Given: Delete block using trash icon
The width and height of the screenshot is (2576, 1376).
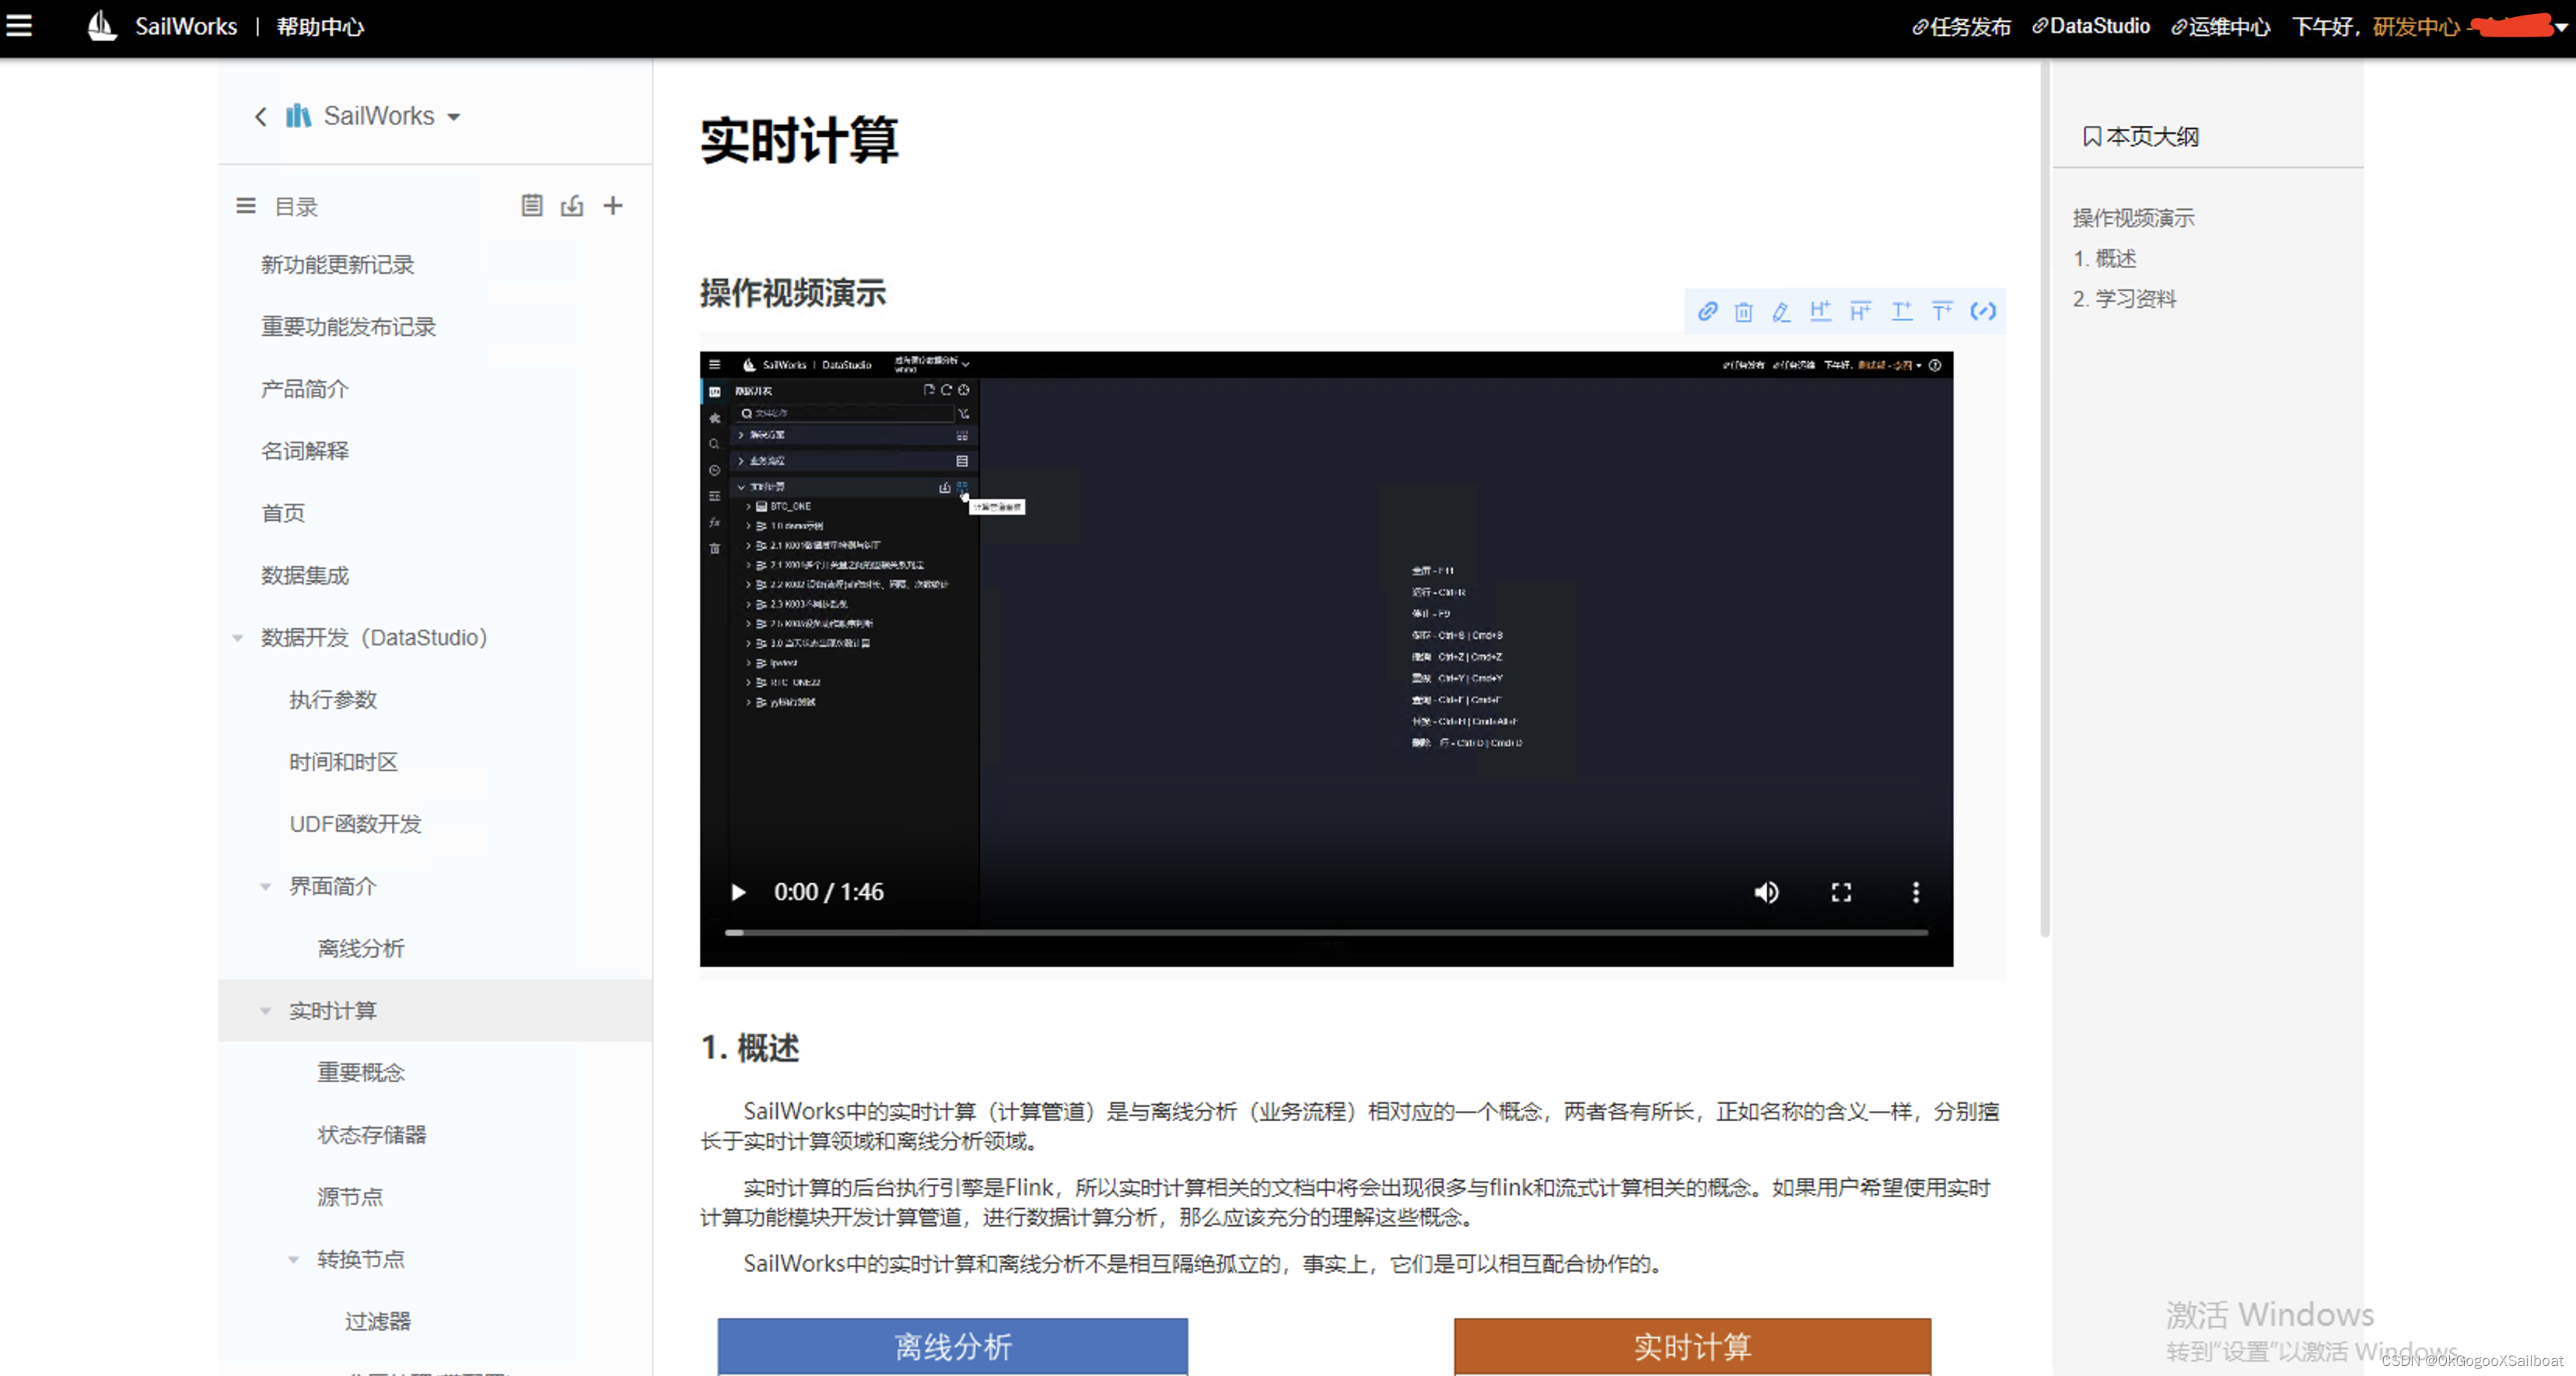Looking at the screenshot, I should [x=1743, y=312].
